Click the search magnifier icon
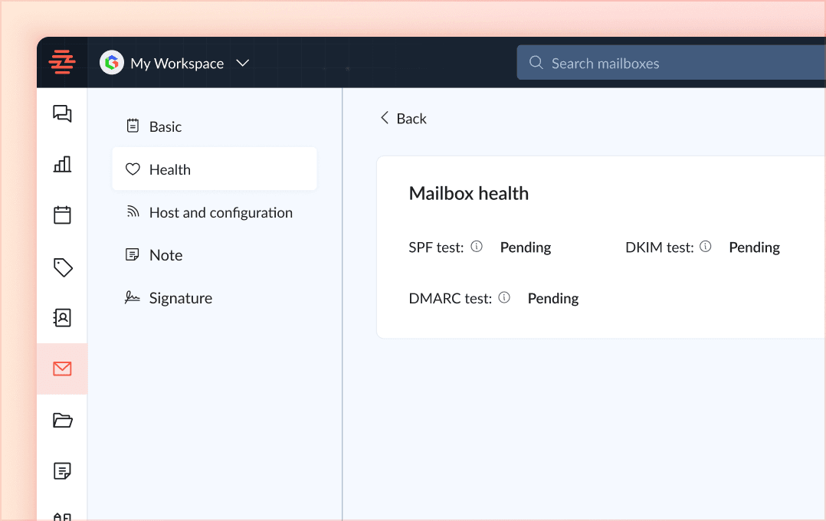This screenshot has height=521, width=826. click(536, 63)
